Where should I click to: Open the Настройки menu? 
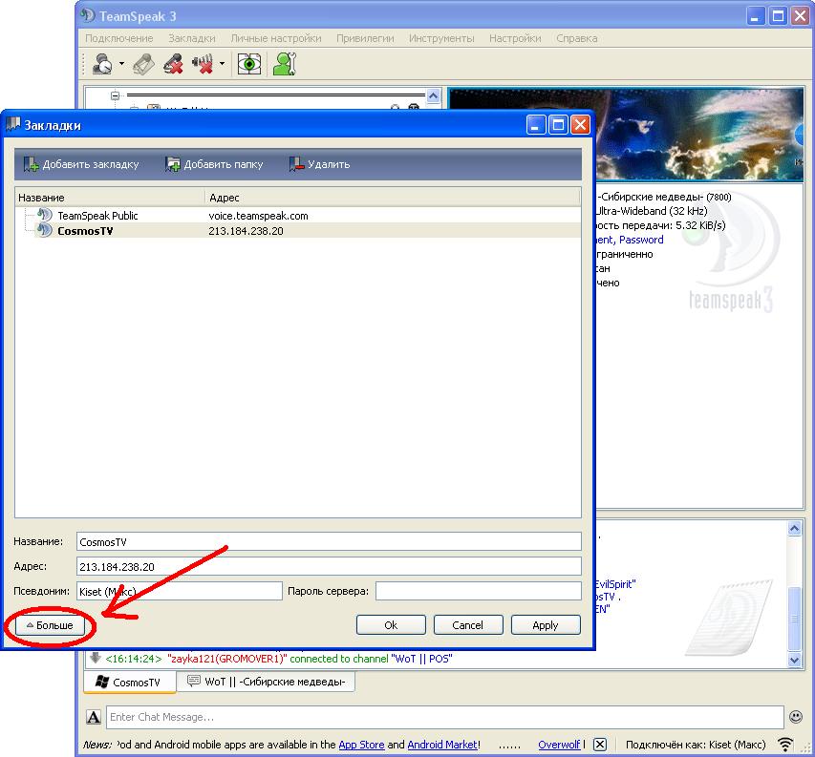[x=515, y=38]
